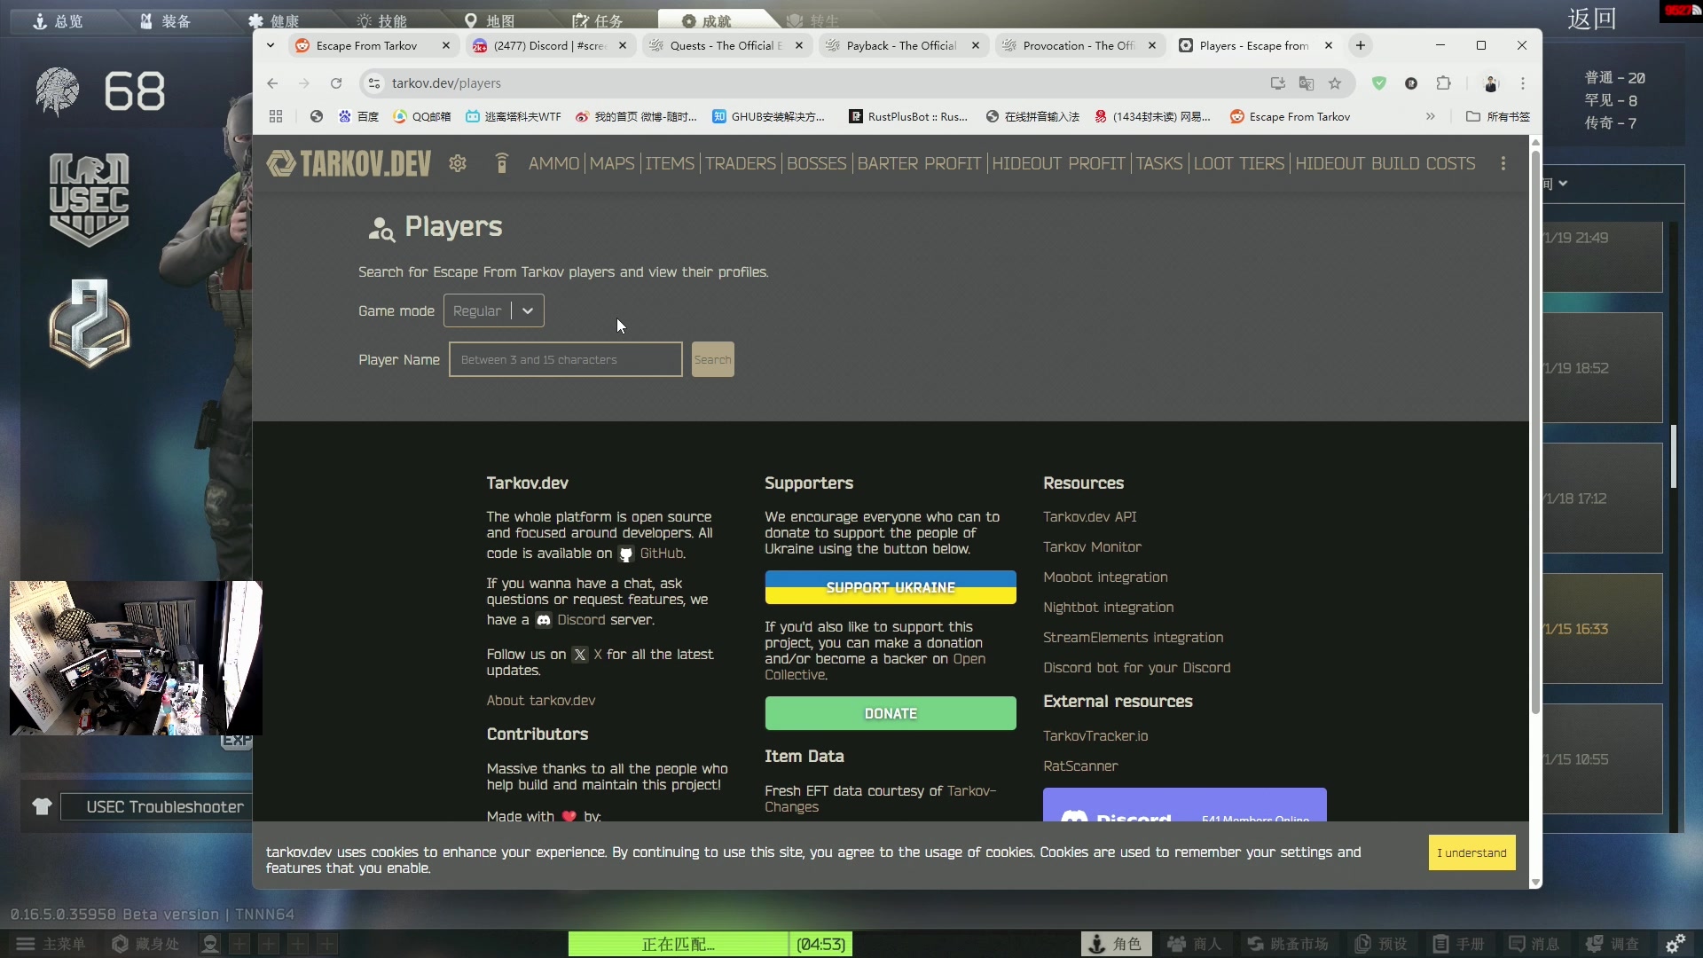This screenshot has width=1703, height=958.
Task: Expand the game panel dropdown behind the browser
Action: (1563, 184)
